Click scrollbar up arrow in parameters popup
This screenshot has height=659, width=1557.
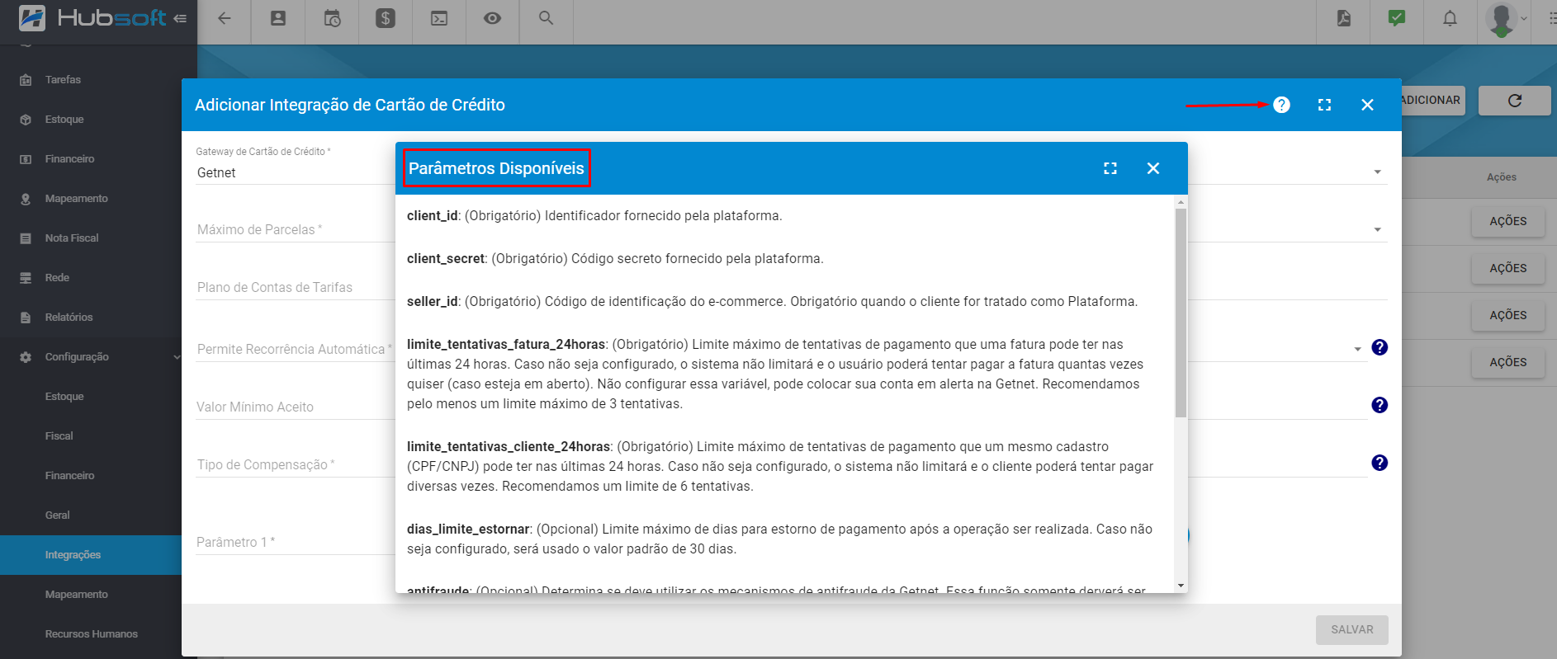1181,201
